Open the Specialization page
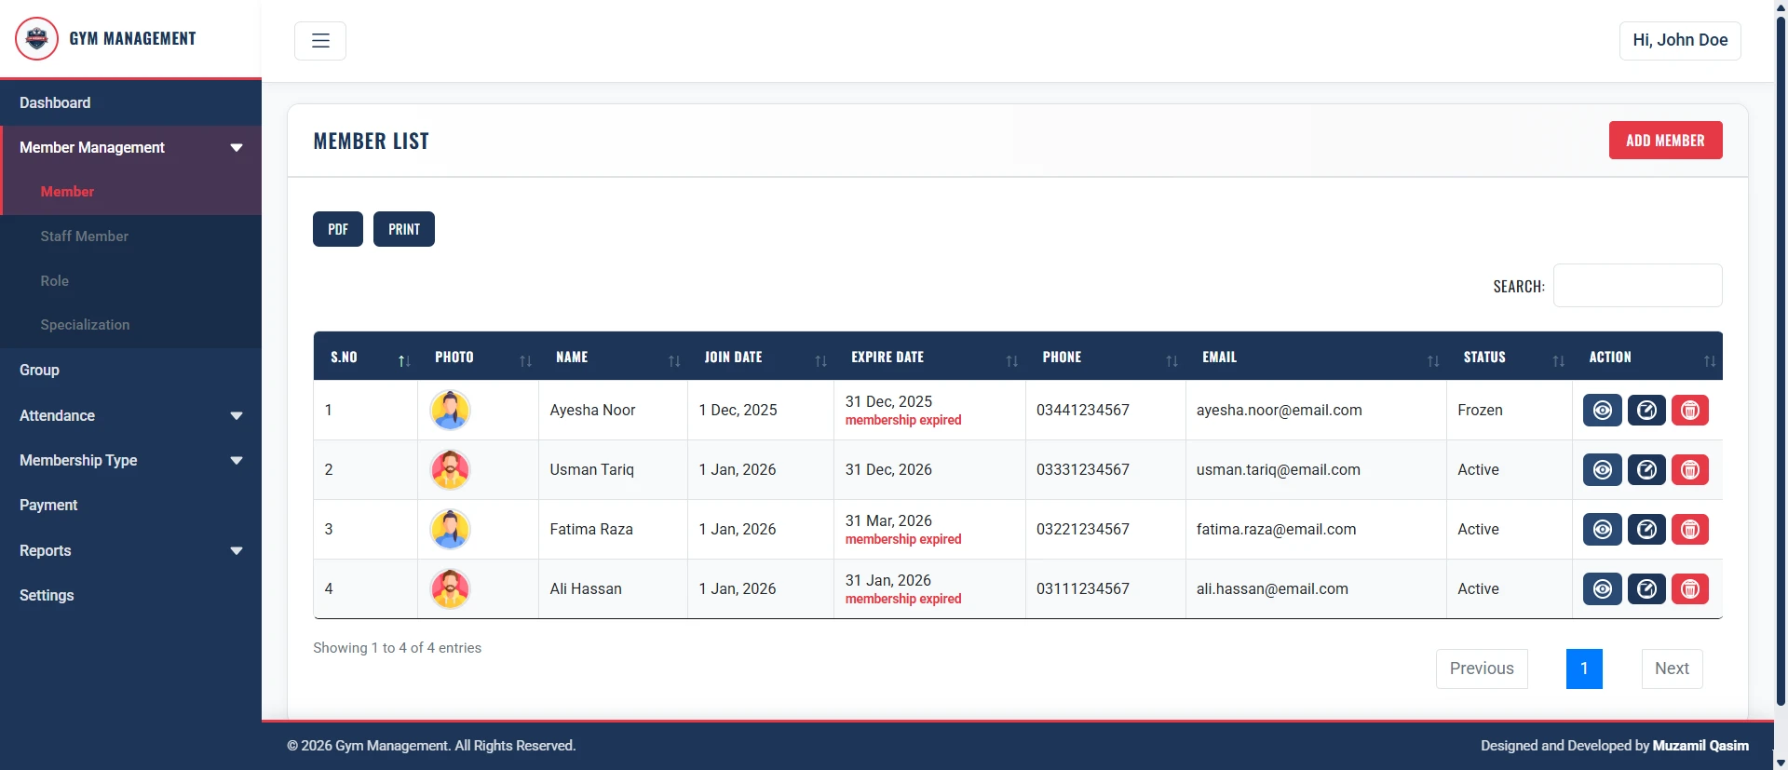 130,325
